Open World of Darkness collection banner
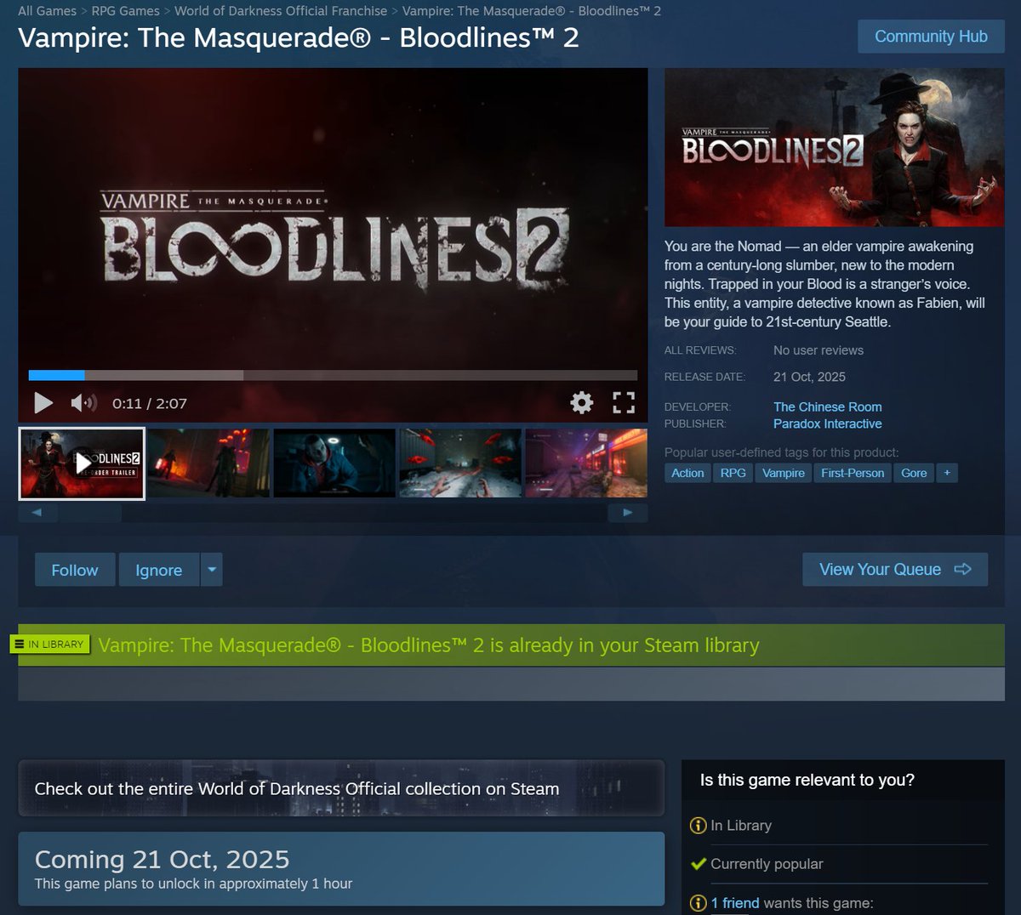This screenshot has height=915, width=1021. [341, 788]
